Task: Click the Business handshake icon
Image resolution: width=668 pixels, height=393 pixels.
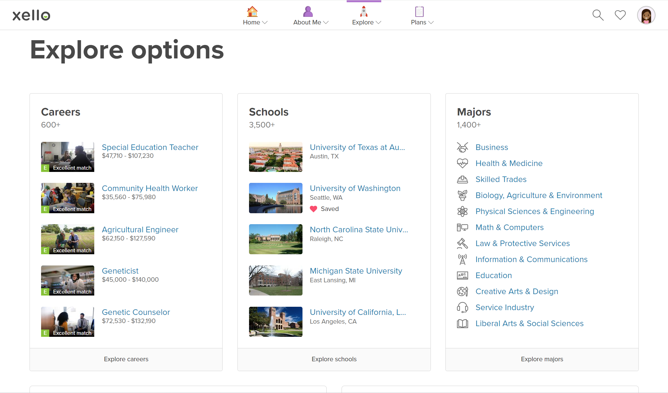Action: tap(462, 147)
